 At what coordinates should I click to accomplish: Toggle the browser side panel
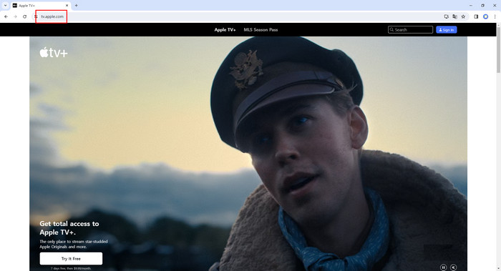476,16
